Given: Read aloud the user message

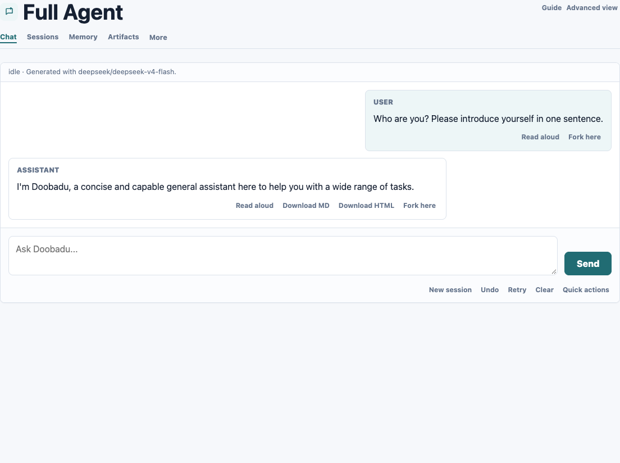Looking at the screenshot, I should 540,137.
